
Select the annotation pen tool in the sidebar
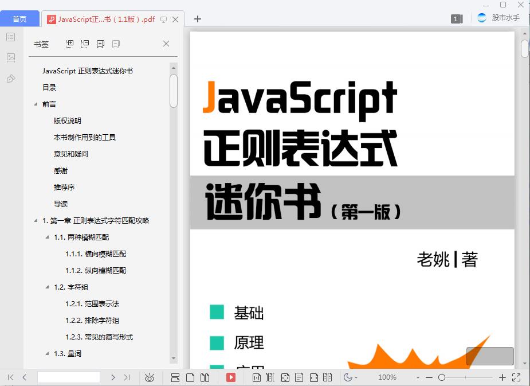(10, 79)
